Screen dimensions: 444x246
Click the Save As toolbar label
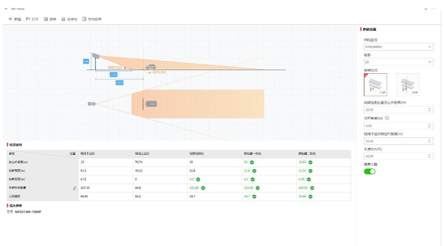72,19
